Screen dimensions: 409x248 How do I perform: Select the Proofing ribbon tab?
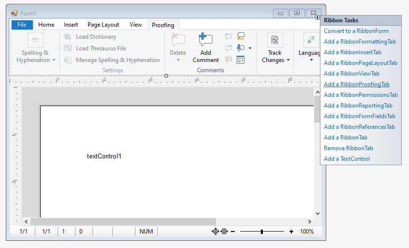click(163, 25)
